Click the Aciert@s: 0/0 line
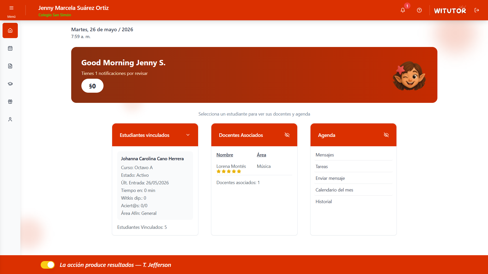 tap(134, 206)
